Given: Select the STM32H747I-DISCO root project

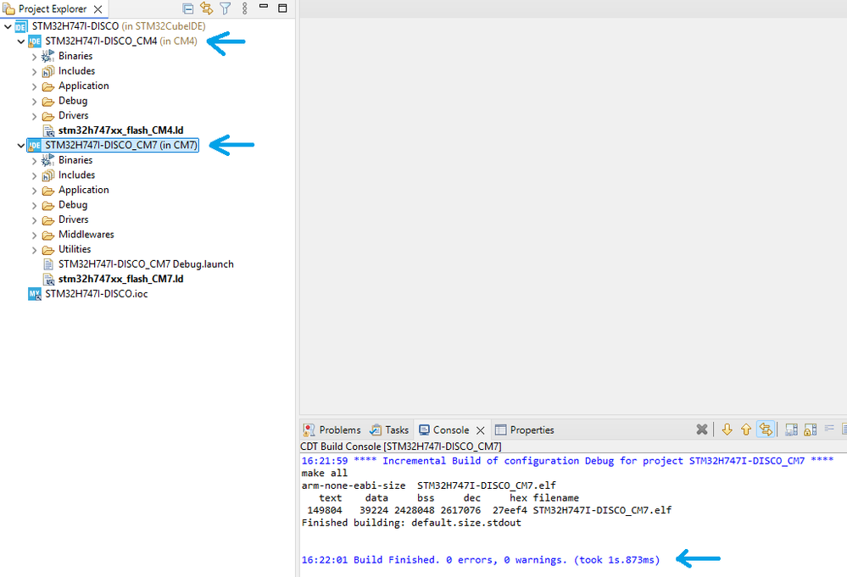Looking at the screenshot, I should [x=75, y=26].
